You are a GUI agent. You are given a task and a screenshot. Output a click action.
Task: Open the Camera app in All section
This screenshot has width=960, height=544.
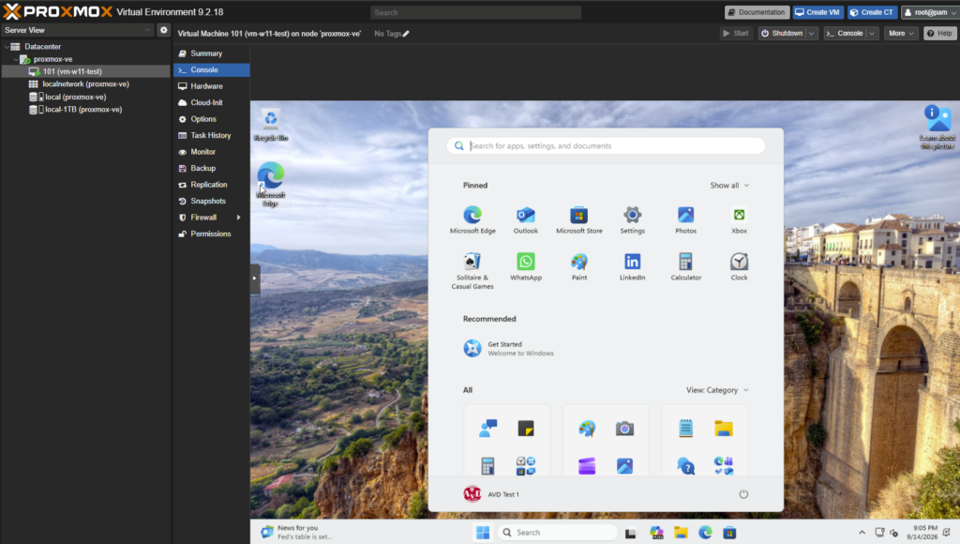624,429
